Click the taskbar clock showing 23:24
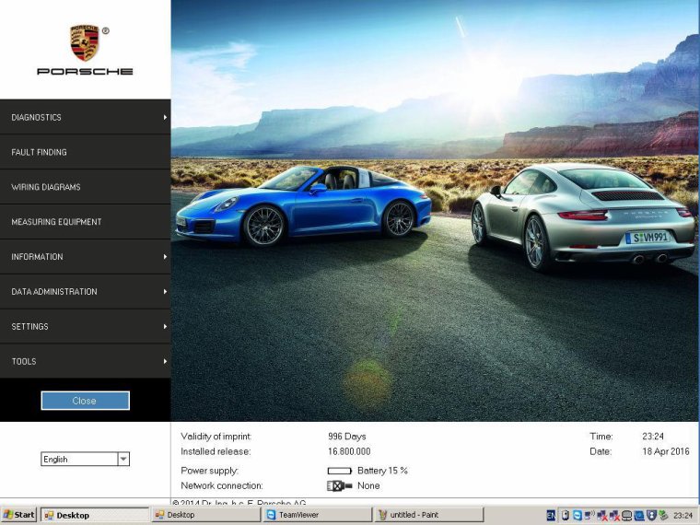Screen dimensions: 700x525 pos(683,515)
